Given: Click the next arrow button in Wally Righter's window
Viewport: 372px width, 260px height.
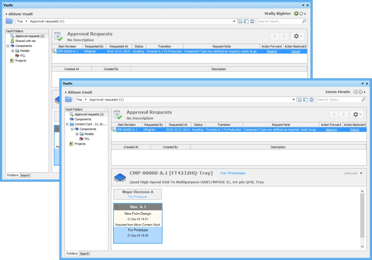Looking at the screenshot, I should tap(284, 36).
